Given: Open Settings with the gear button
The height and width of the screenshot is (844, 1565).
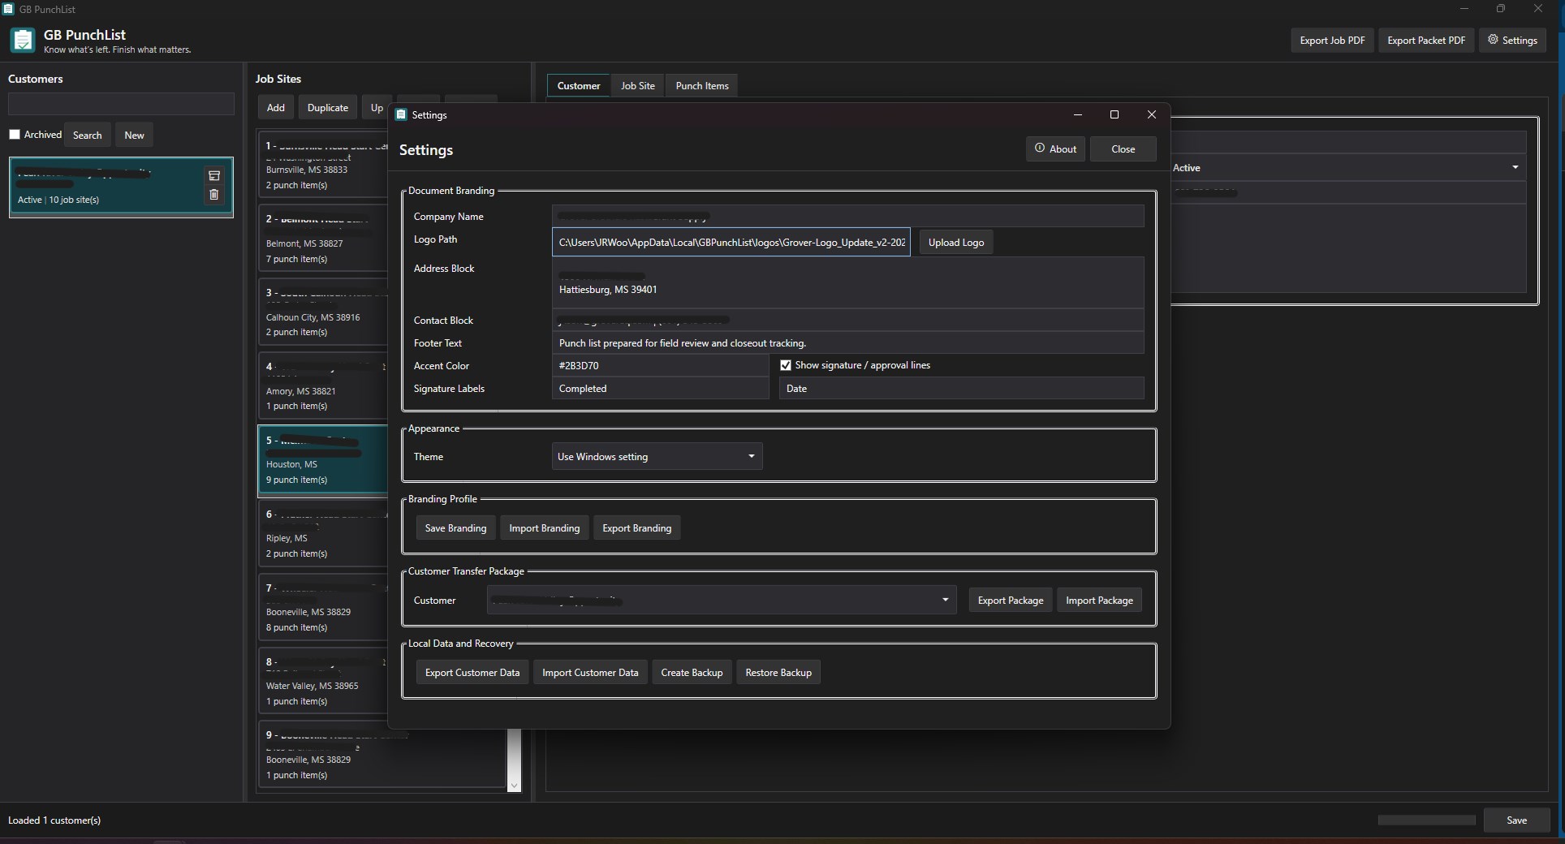Looking at the screenshot, I should click(x=1513, y=41).
